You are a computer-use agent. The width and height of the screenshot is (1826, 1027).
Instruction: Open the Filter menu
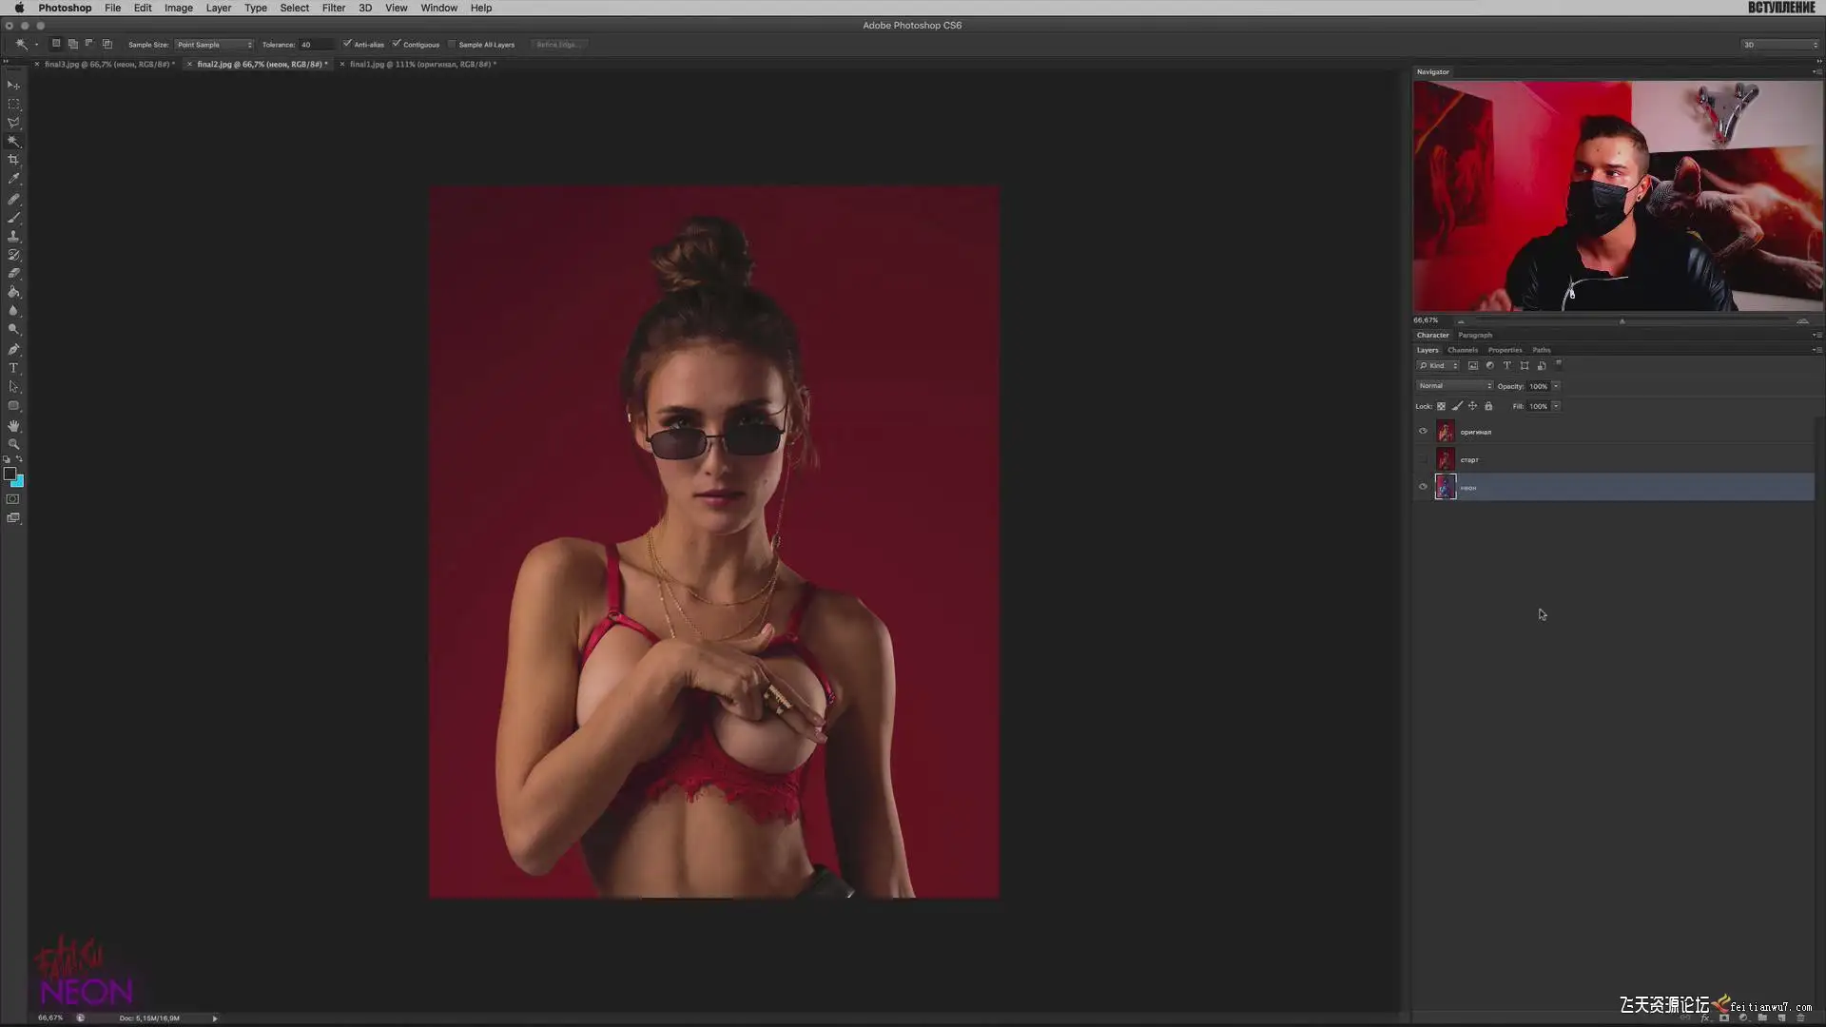click(x=333, y=8)
